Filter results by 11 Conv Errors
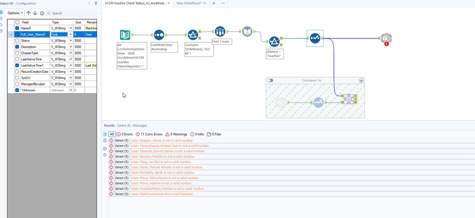This screenshot has width=475, height=218. pos(149,134)
